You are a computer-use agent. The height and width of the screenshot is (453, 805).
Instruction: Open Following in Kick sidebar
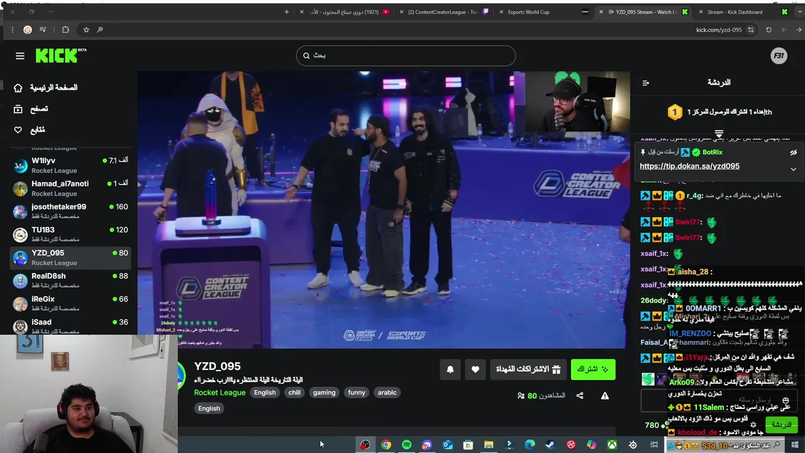(30, 130)
